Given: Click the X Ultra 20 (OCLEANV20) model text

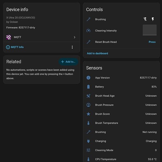Looking at the screenshot, I should click(x=20, y=17).
